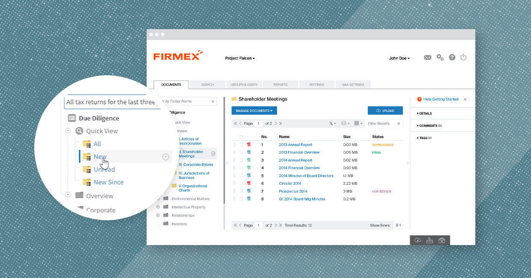Check the box next to Prospectus 2014
Screen dimensions: 531x278
[x=241, y=191]
